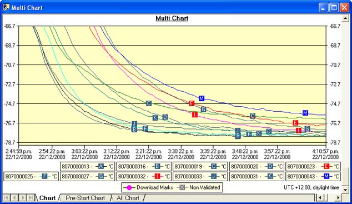Select the G marker in legend 8070000027

click(101, 176)
